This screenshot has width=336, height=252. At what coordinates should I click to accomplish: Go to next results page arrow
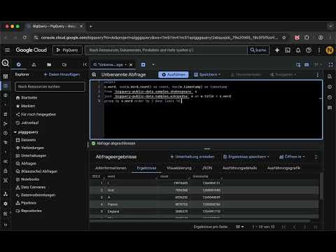pyautogui.click(x=304, y=227)
